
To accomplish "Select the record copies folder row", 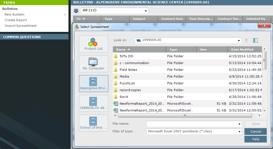I will 187,90.
